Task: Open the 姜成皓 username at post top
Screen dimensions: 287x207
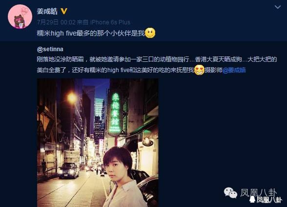Action: (47, 11)
